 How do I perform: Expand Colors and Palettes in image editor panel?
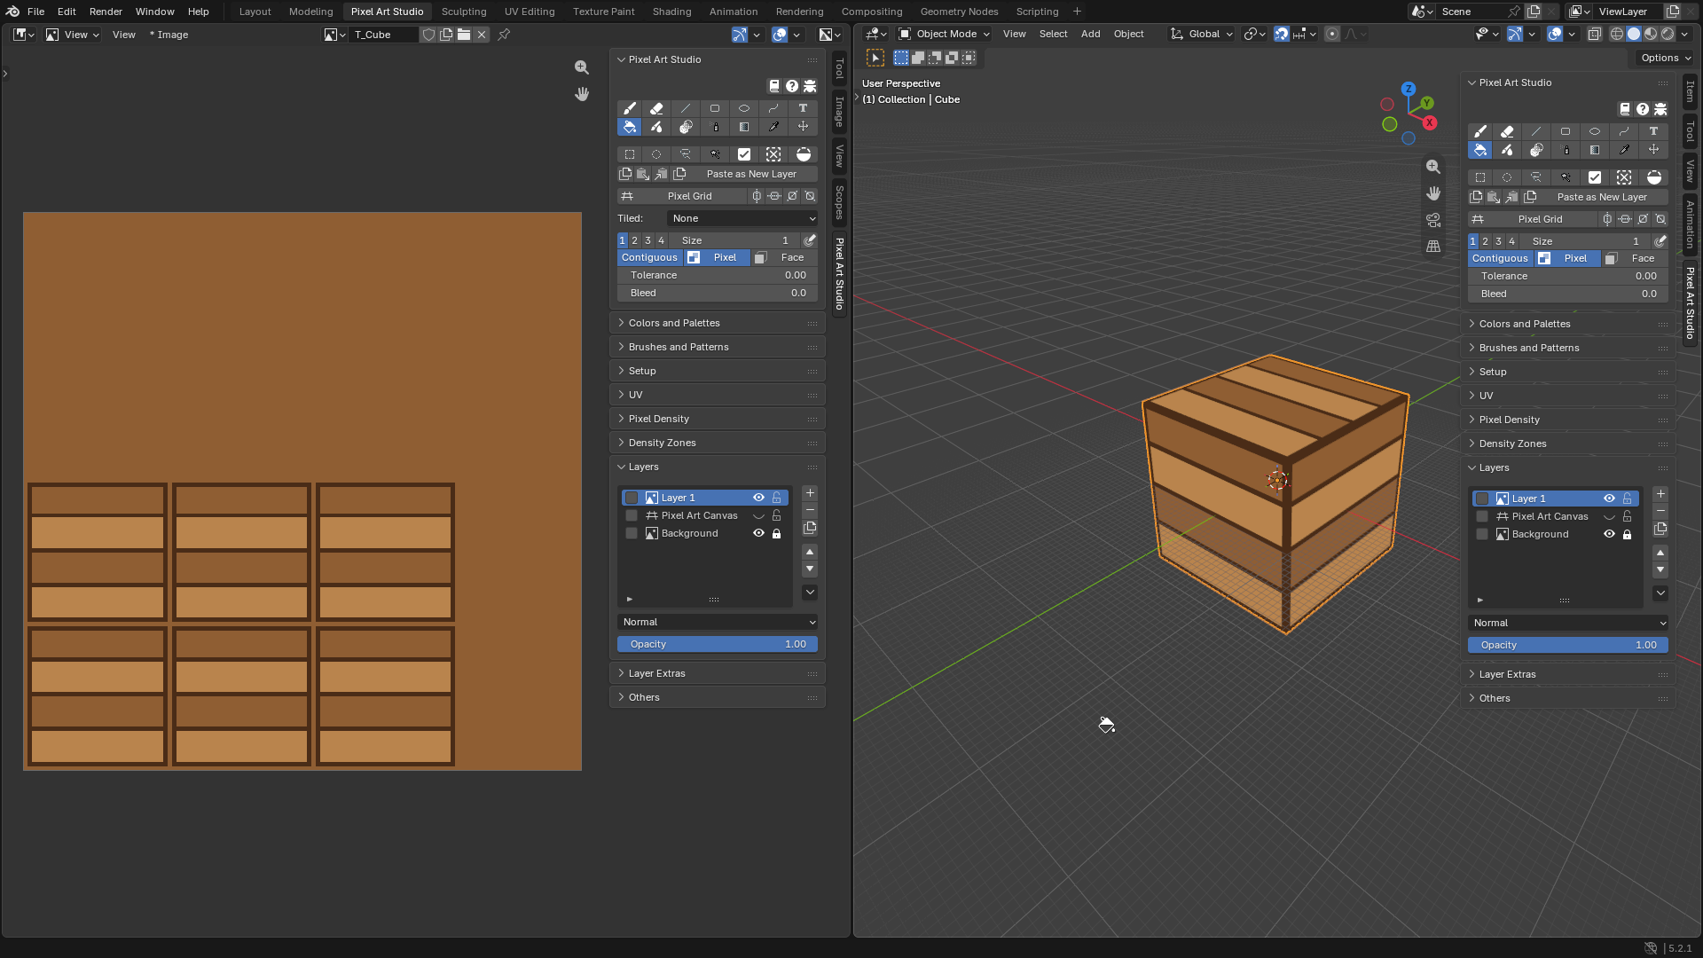pos(717,323)
